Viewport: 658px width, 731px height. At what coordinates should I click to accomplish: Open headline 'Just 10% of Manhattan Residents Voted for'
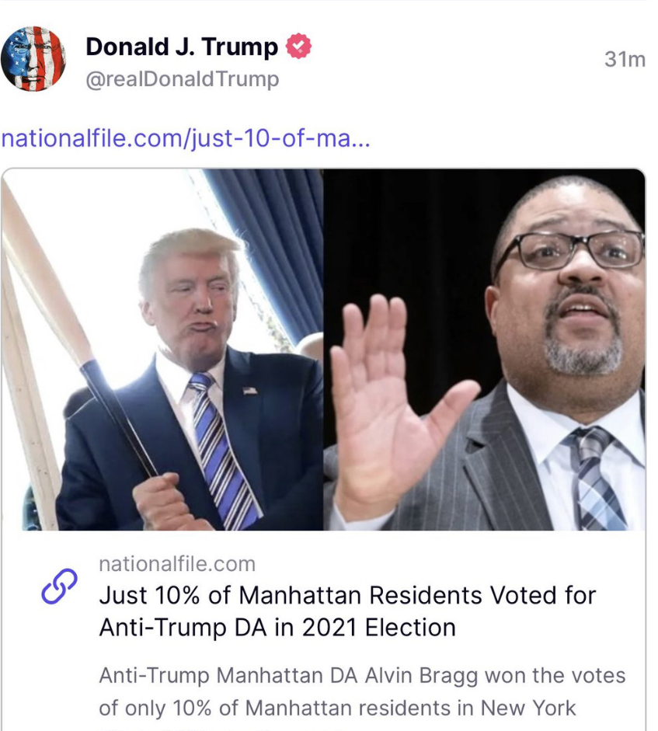point(347,595)
